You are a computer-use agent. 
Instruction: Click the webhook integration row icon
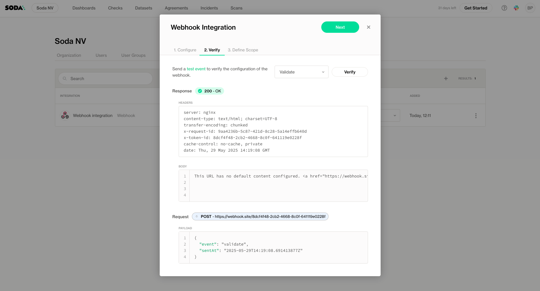pyautogui.click(x=65, y=115)
